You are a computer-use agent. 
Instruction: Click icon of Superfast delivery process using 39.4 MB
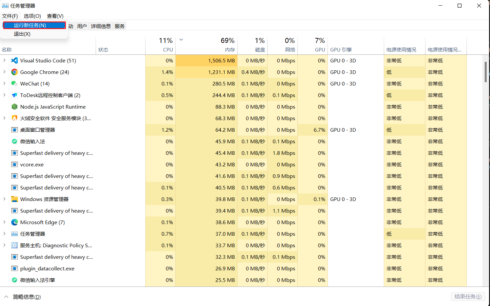pos(15,211)
